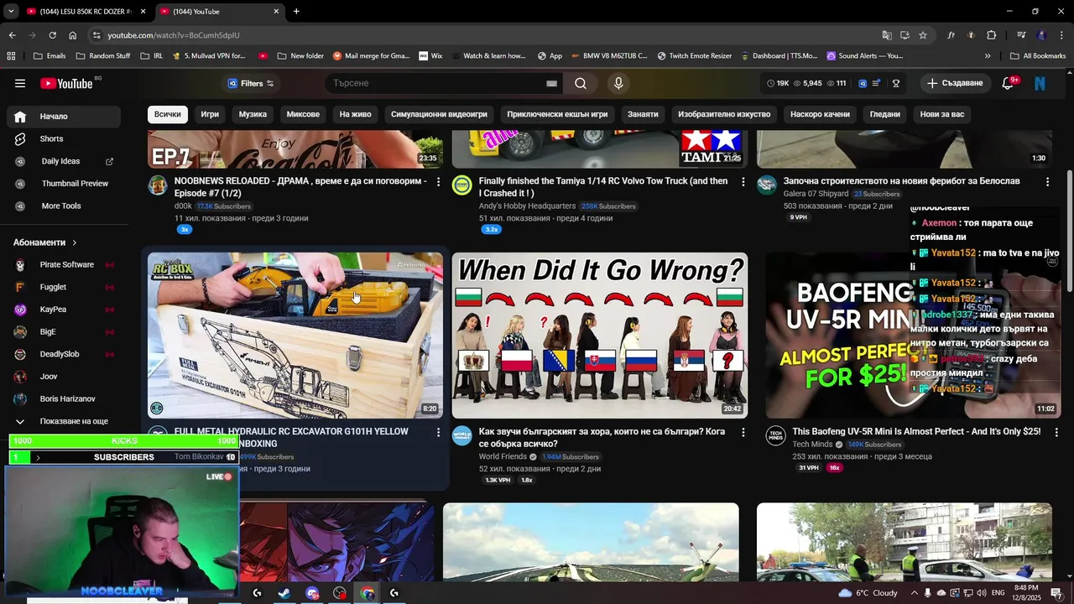Play the RC excavator unboxing thumbnail
Image resolution: width=1074 pixels, height=604 pixels.
coord(295,336)
